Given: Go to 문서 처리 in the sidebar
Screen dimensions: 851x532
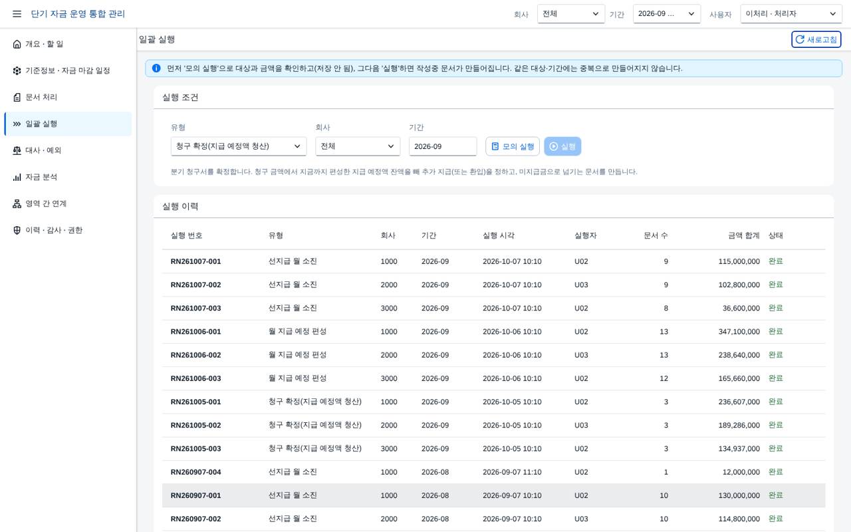Looking at the screenshot, I should coord(68,97).
